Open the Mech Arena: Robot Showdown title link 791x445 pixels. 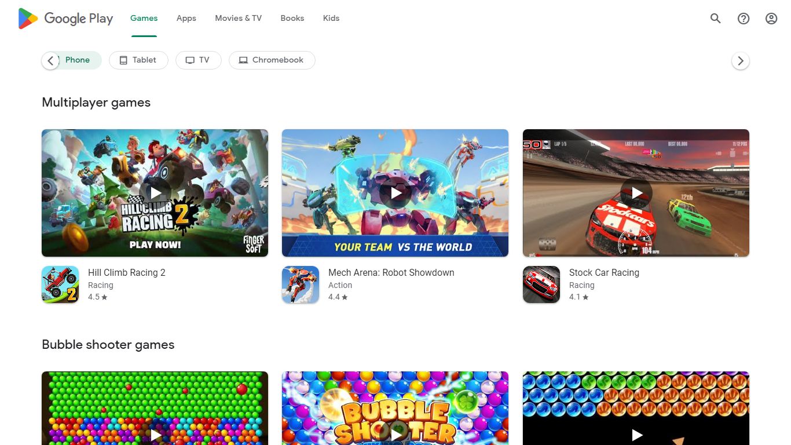coord(391,272)
